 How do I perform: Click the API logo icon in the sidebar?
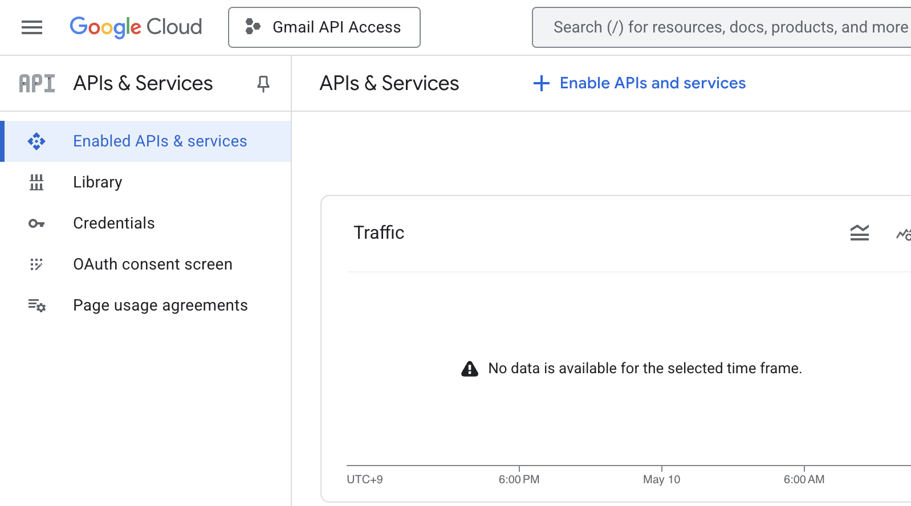pyautogui.click(x=37, y=83)
